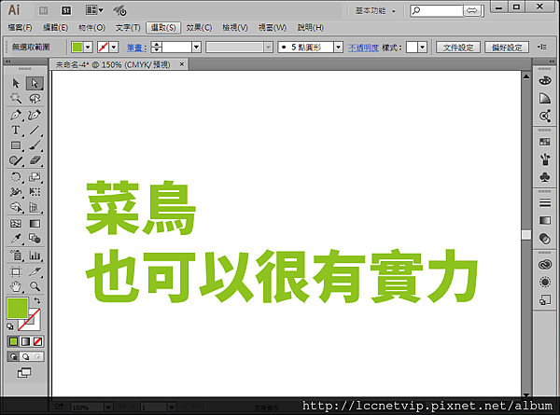Select the Rectangle tool
The width and height of the screenshot is (560, 415).
pyautogui.click(x=16, y=145)
